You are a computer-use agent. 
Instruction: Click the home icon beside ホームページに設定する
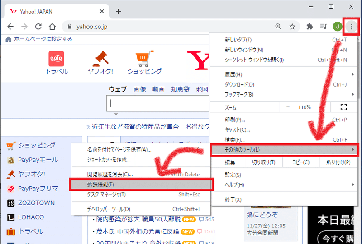[x=8, y=39]
